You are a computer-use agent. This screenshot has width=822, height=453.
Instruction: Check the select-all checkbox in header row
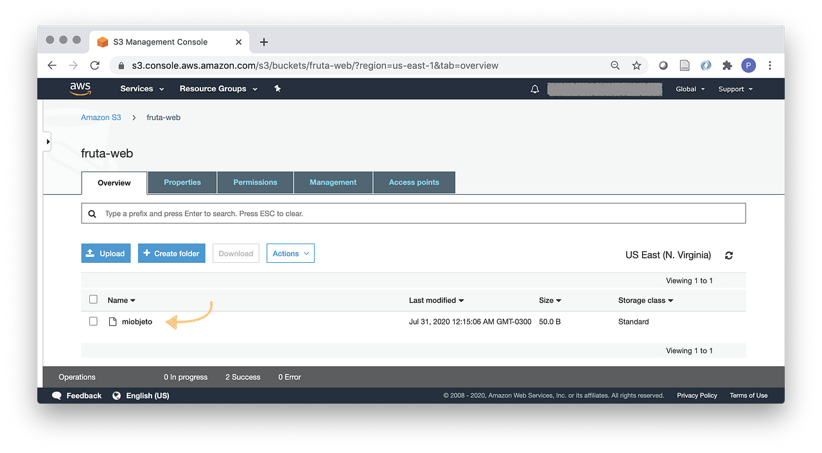click(93, 299)
